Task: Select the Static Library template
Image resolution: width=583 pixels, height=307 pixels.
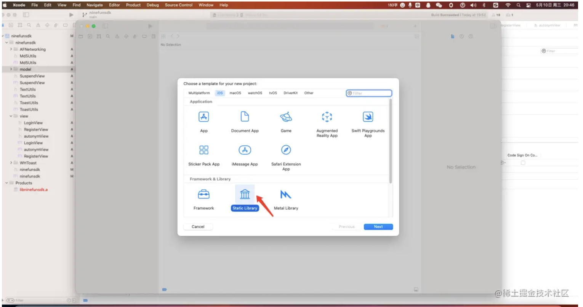Action: coord(245,195)
